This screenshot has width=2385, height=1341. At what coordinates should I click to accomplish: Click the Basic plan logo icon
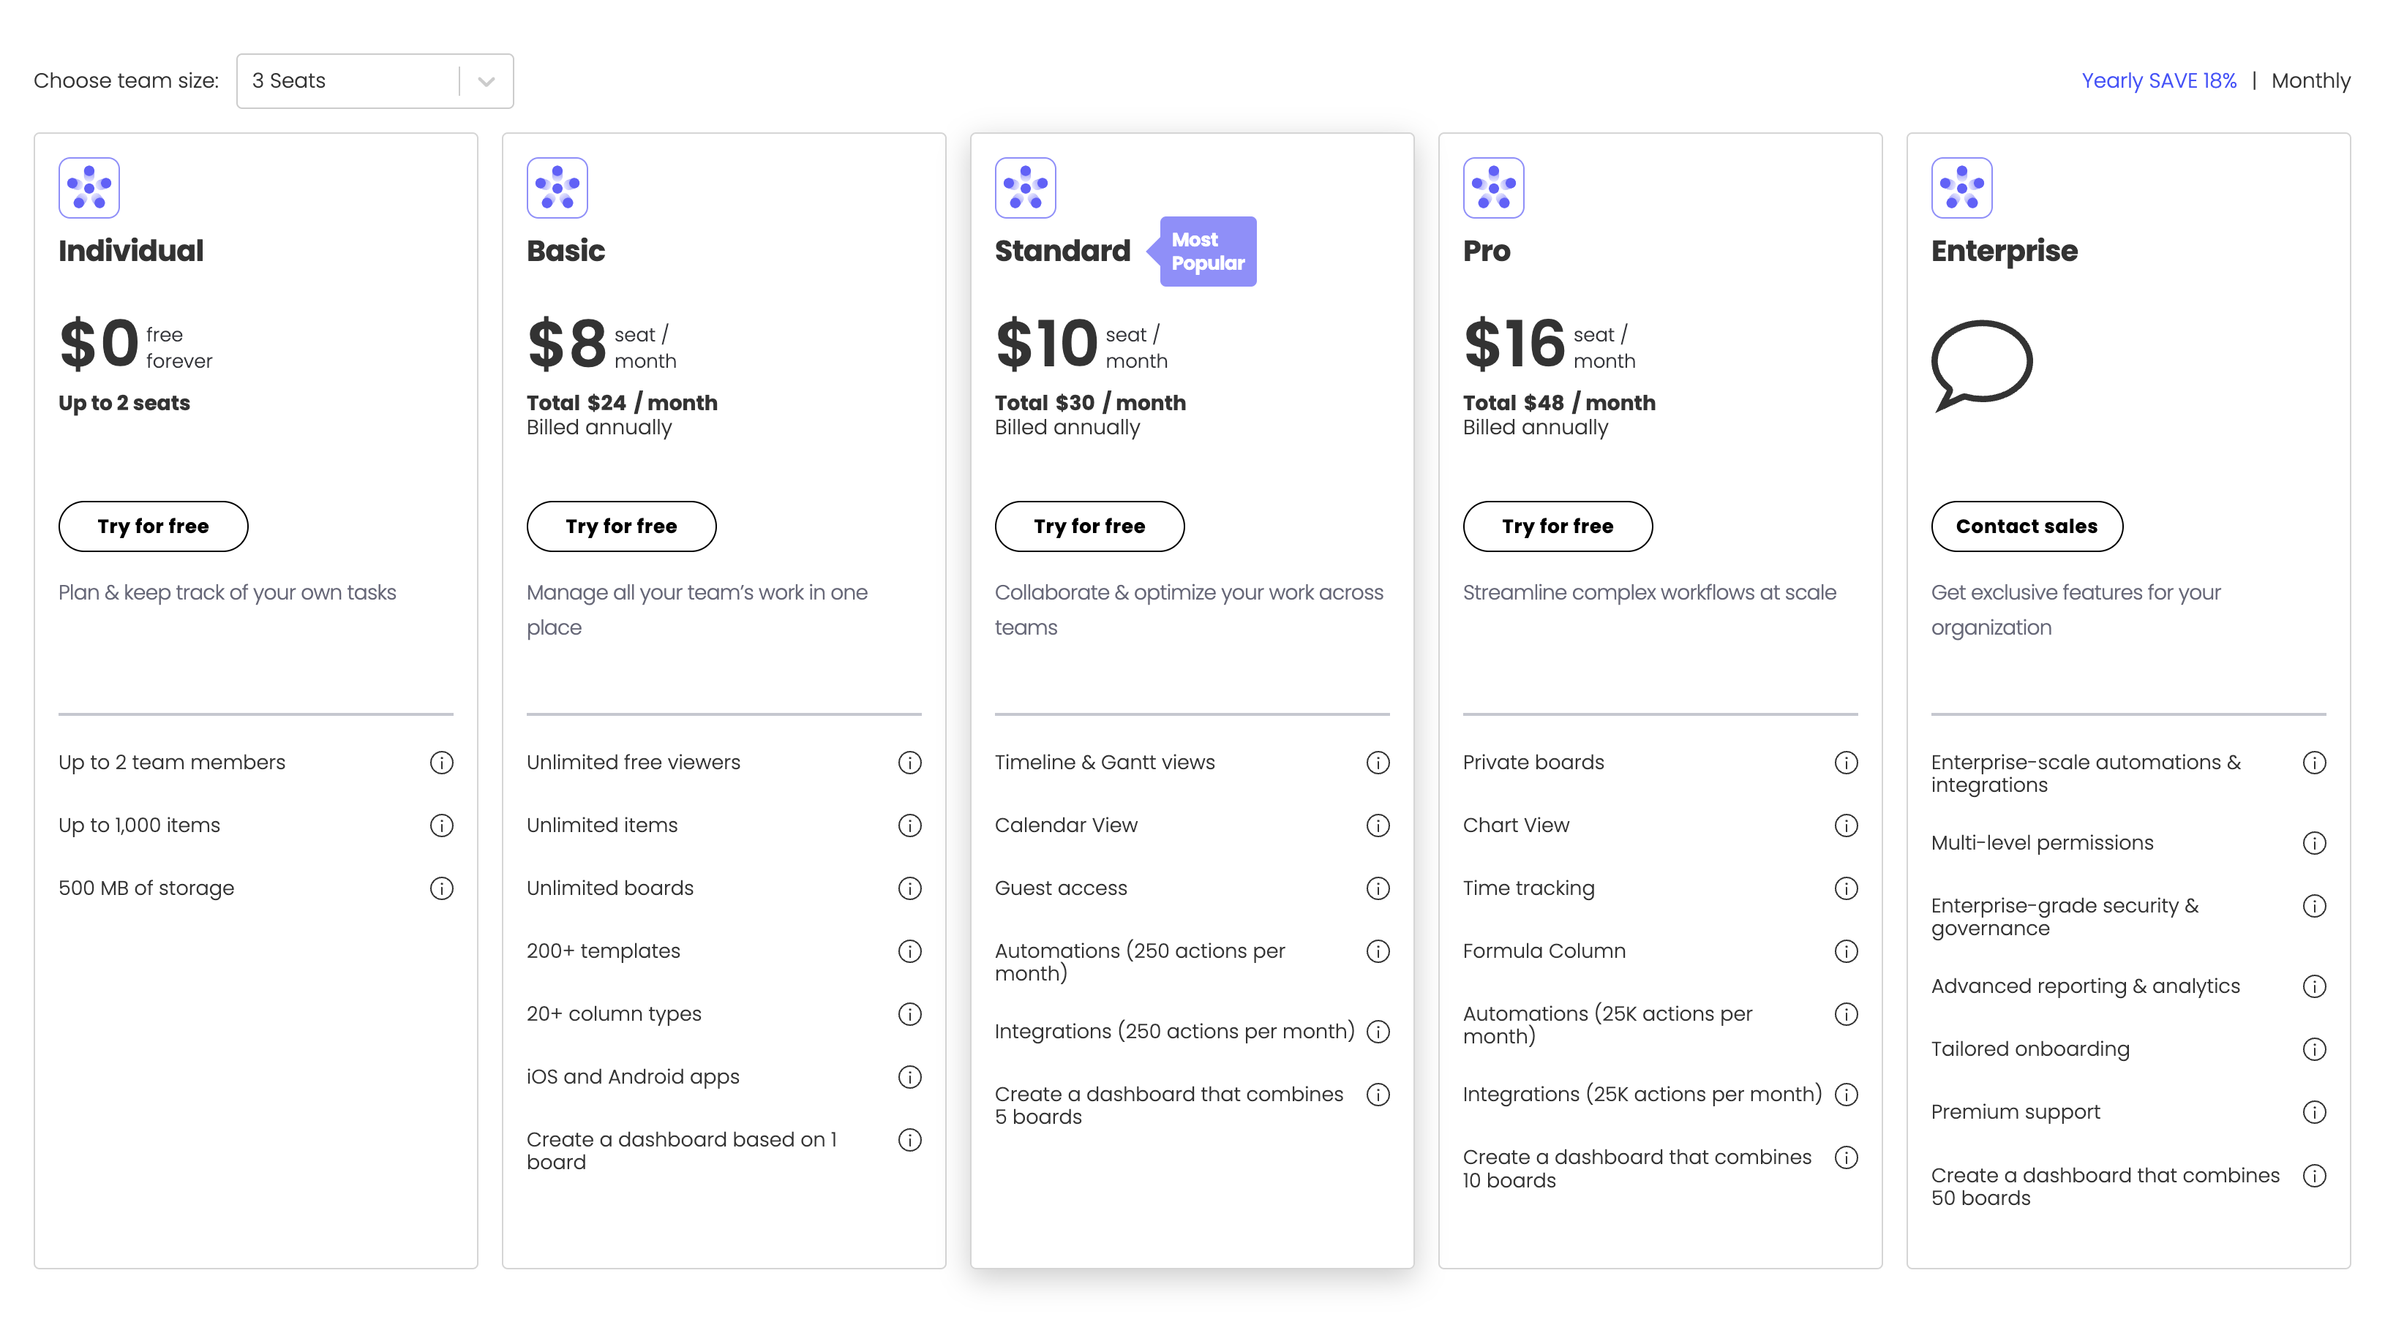tap(557, 186)
